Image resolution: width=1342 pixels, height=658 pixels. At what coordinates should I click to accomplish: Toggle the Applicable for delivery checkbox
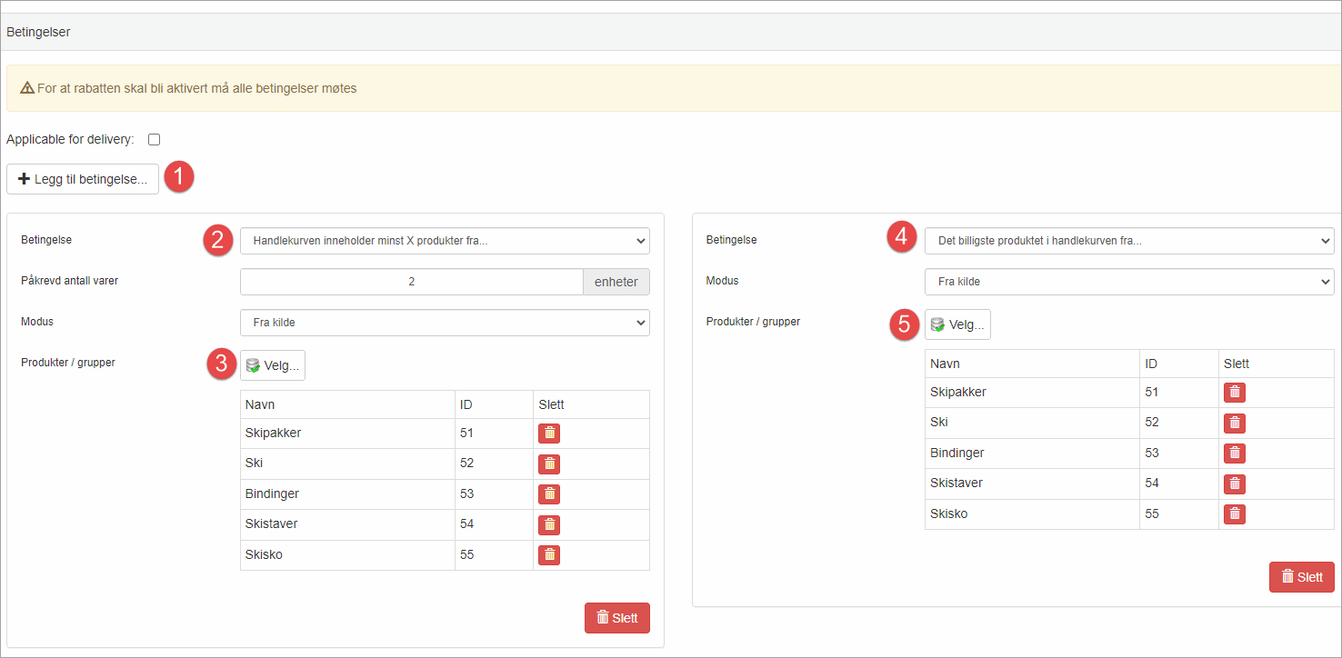(x=154, y=140)
